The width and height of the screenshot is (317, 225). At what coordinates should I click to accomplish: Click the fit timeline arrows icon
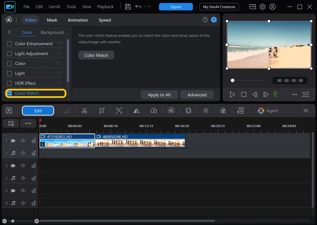pyautogui.click(x=28, y=123)
